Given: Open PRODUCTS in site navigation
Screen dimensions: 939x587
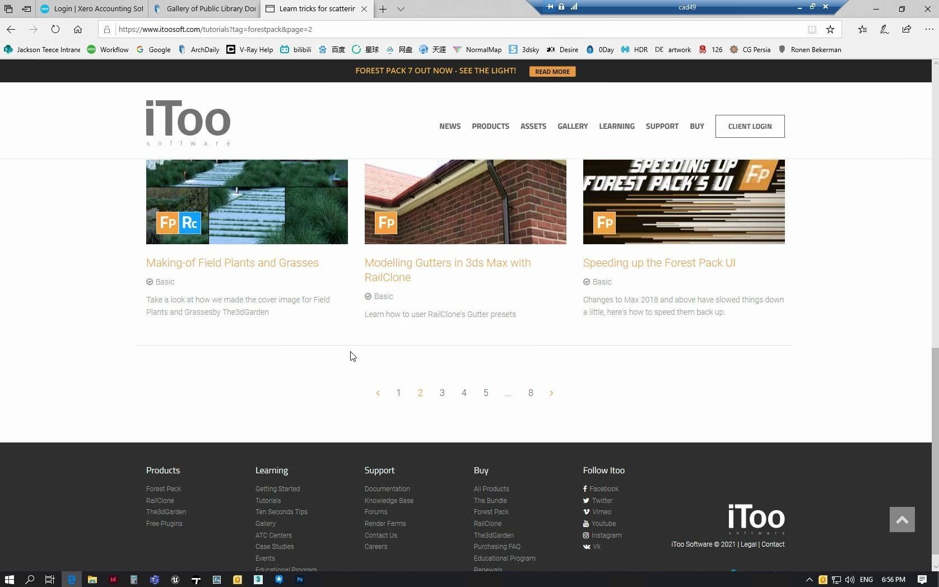Looking at the screenshot, I should 490,126.
